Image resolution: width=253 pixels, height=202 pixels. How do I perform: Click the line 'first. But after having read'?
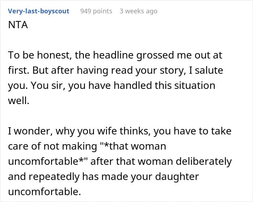[x=116, y=70]
